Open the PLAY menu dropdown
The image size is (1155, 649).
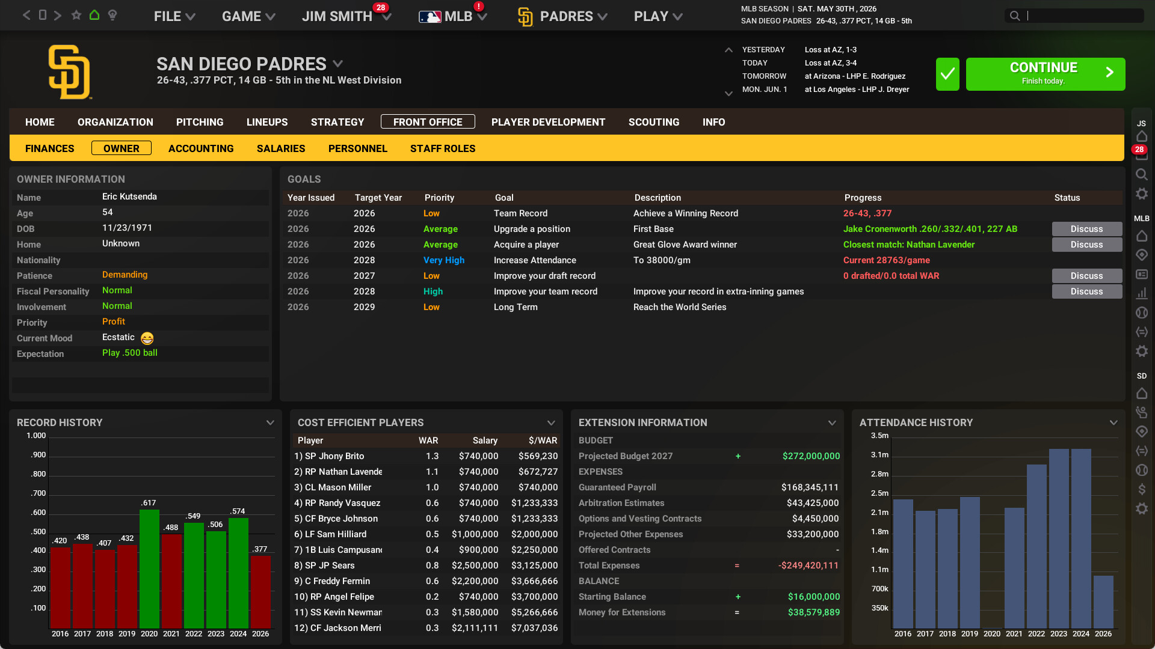(x=658, y=16)
